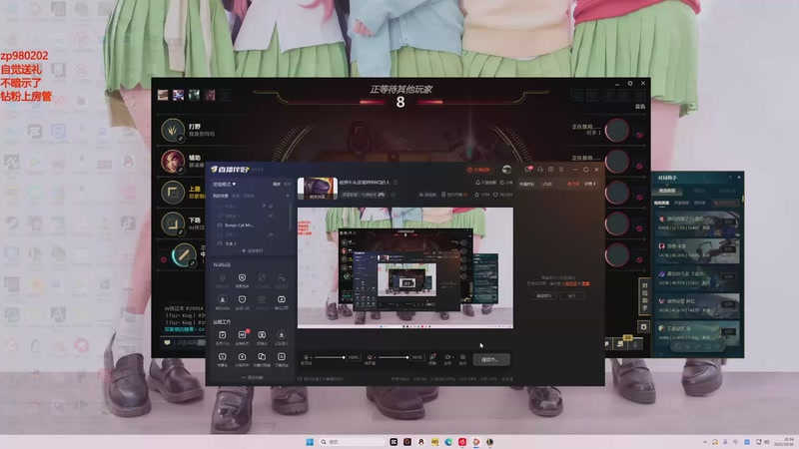Viewport: 799px width, 449px height.
Task: Add a scene with the plus icon
Action: [288, 196]
